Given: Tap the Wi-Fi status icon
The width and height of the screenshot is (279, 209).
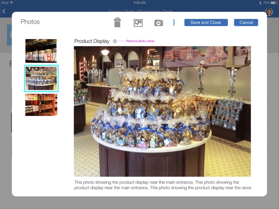Looking at the screenshot, I should click(x=12, y=3).
